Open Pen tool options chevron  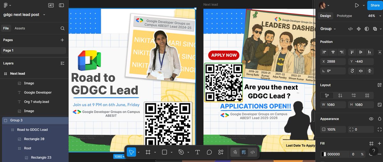[188, 152]
